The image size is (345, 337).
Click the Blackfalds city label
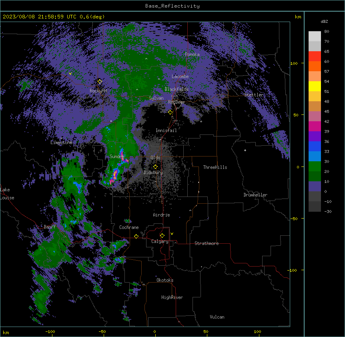(x=177, y=89)
